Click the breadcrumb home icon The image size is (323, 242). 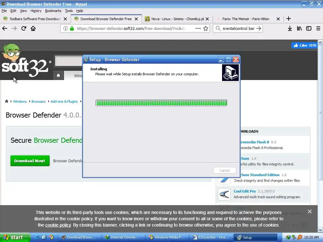(7, 101)
